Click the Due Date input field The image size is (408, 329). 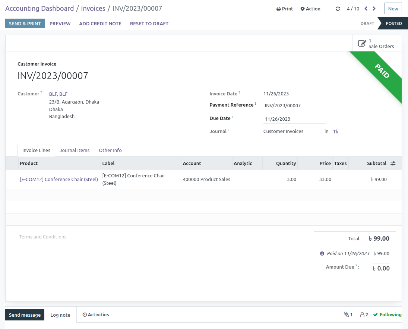[294, 118]
